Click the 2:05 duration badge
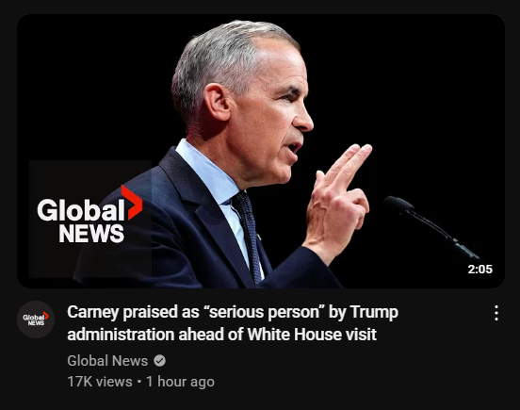 coord(479,269)
